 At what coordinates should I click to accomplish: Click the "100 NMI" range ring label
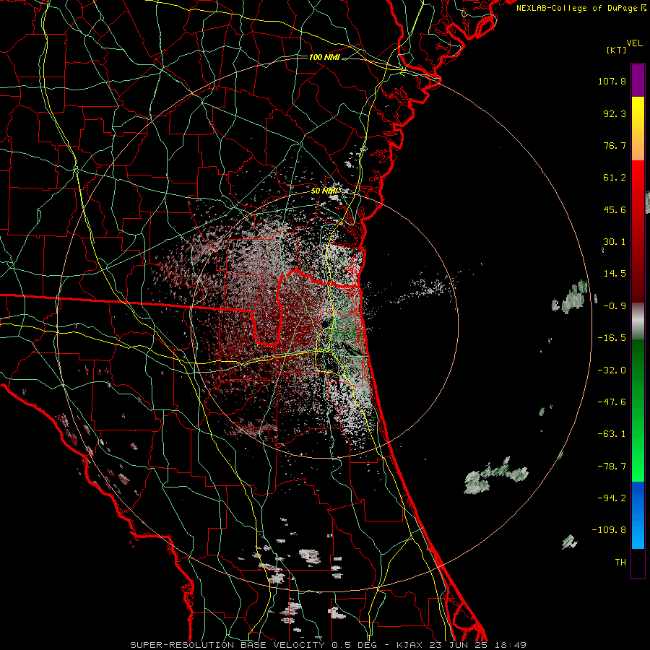pyautogui.click(x=324, y=57)
